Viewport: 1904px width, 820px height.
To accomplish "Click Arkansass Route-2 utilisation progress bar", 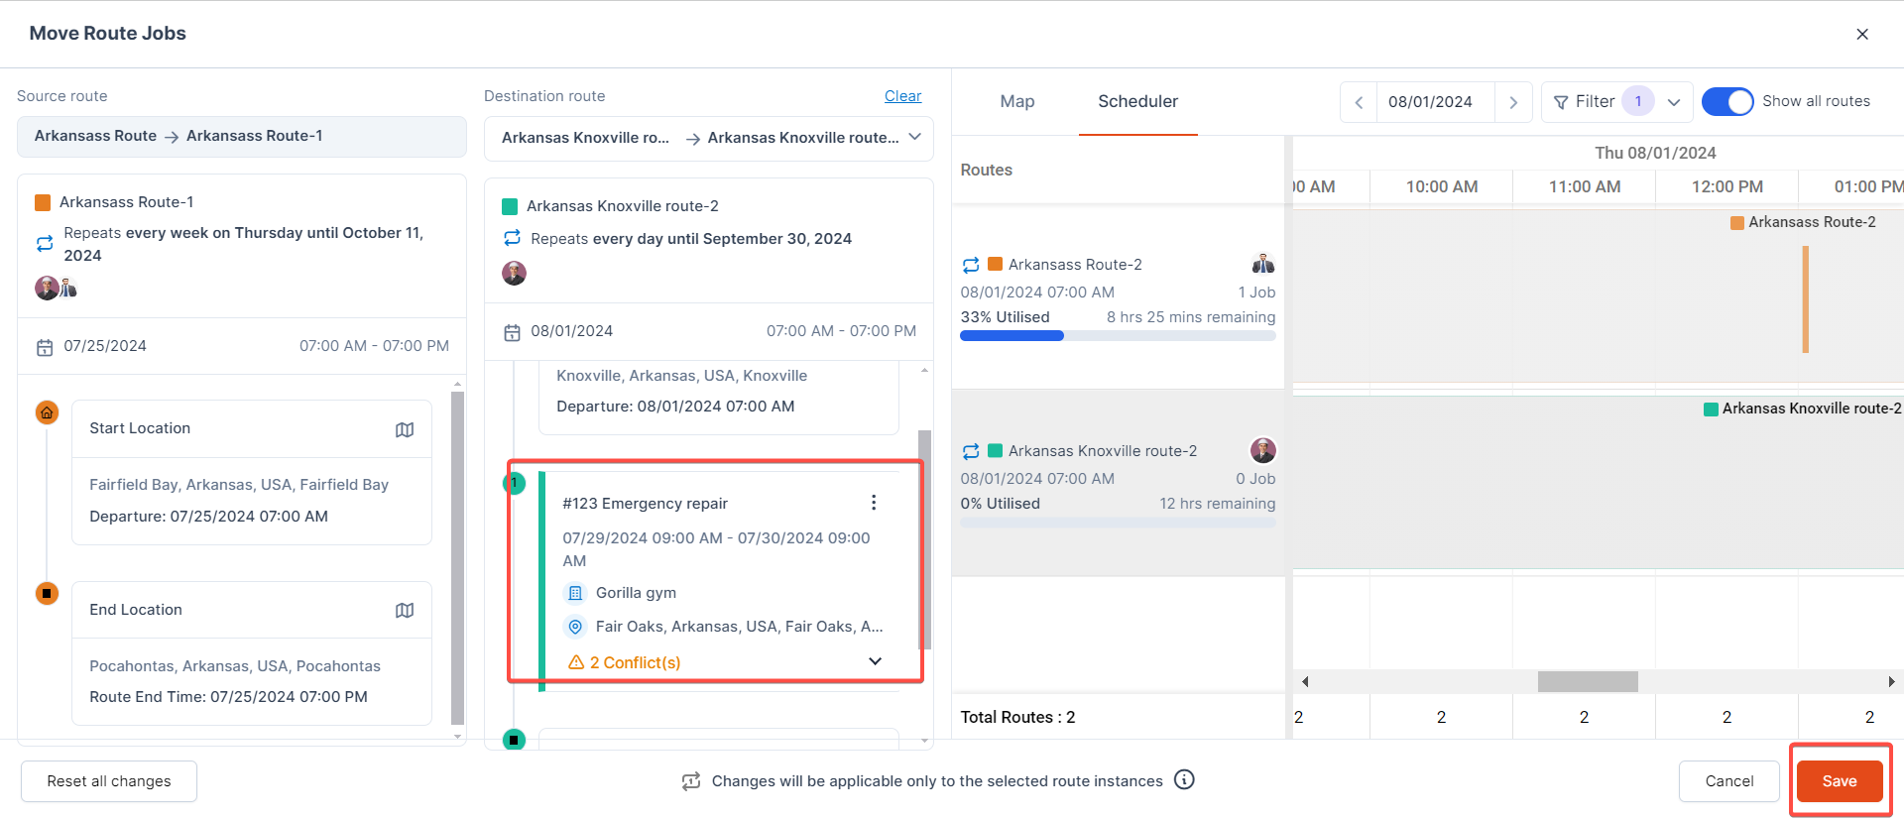I will 1118,336.
